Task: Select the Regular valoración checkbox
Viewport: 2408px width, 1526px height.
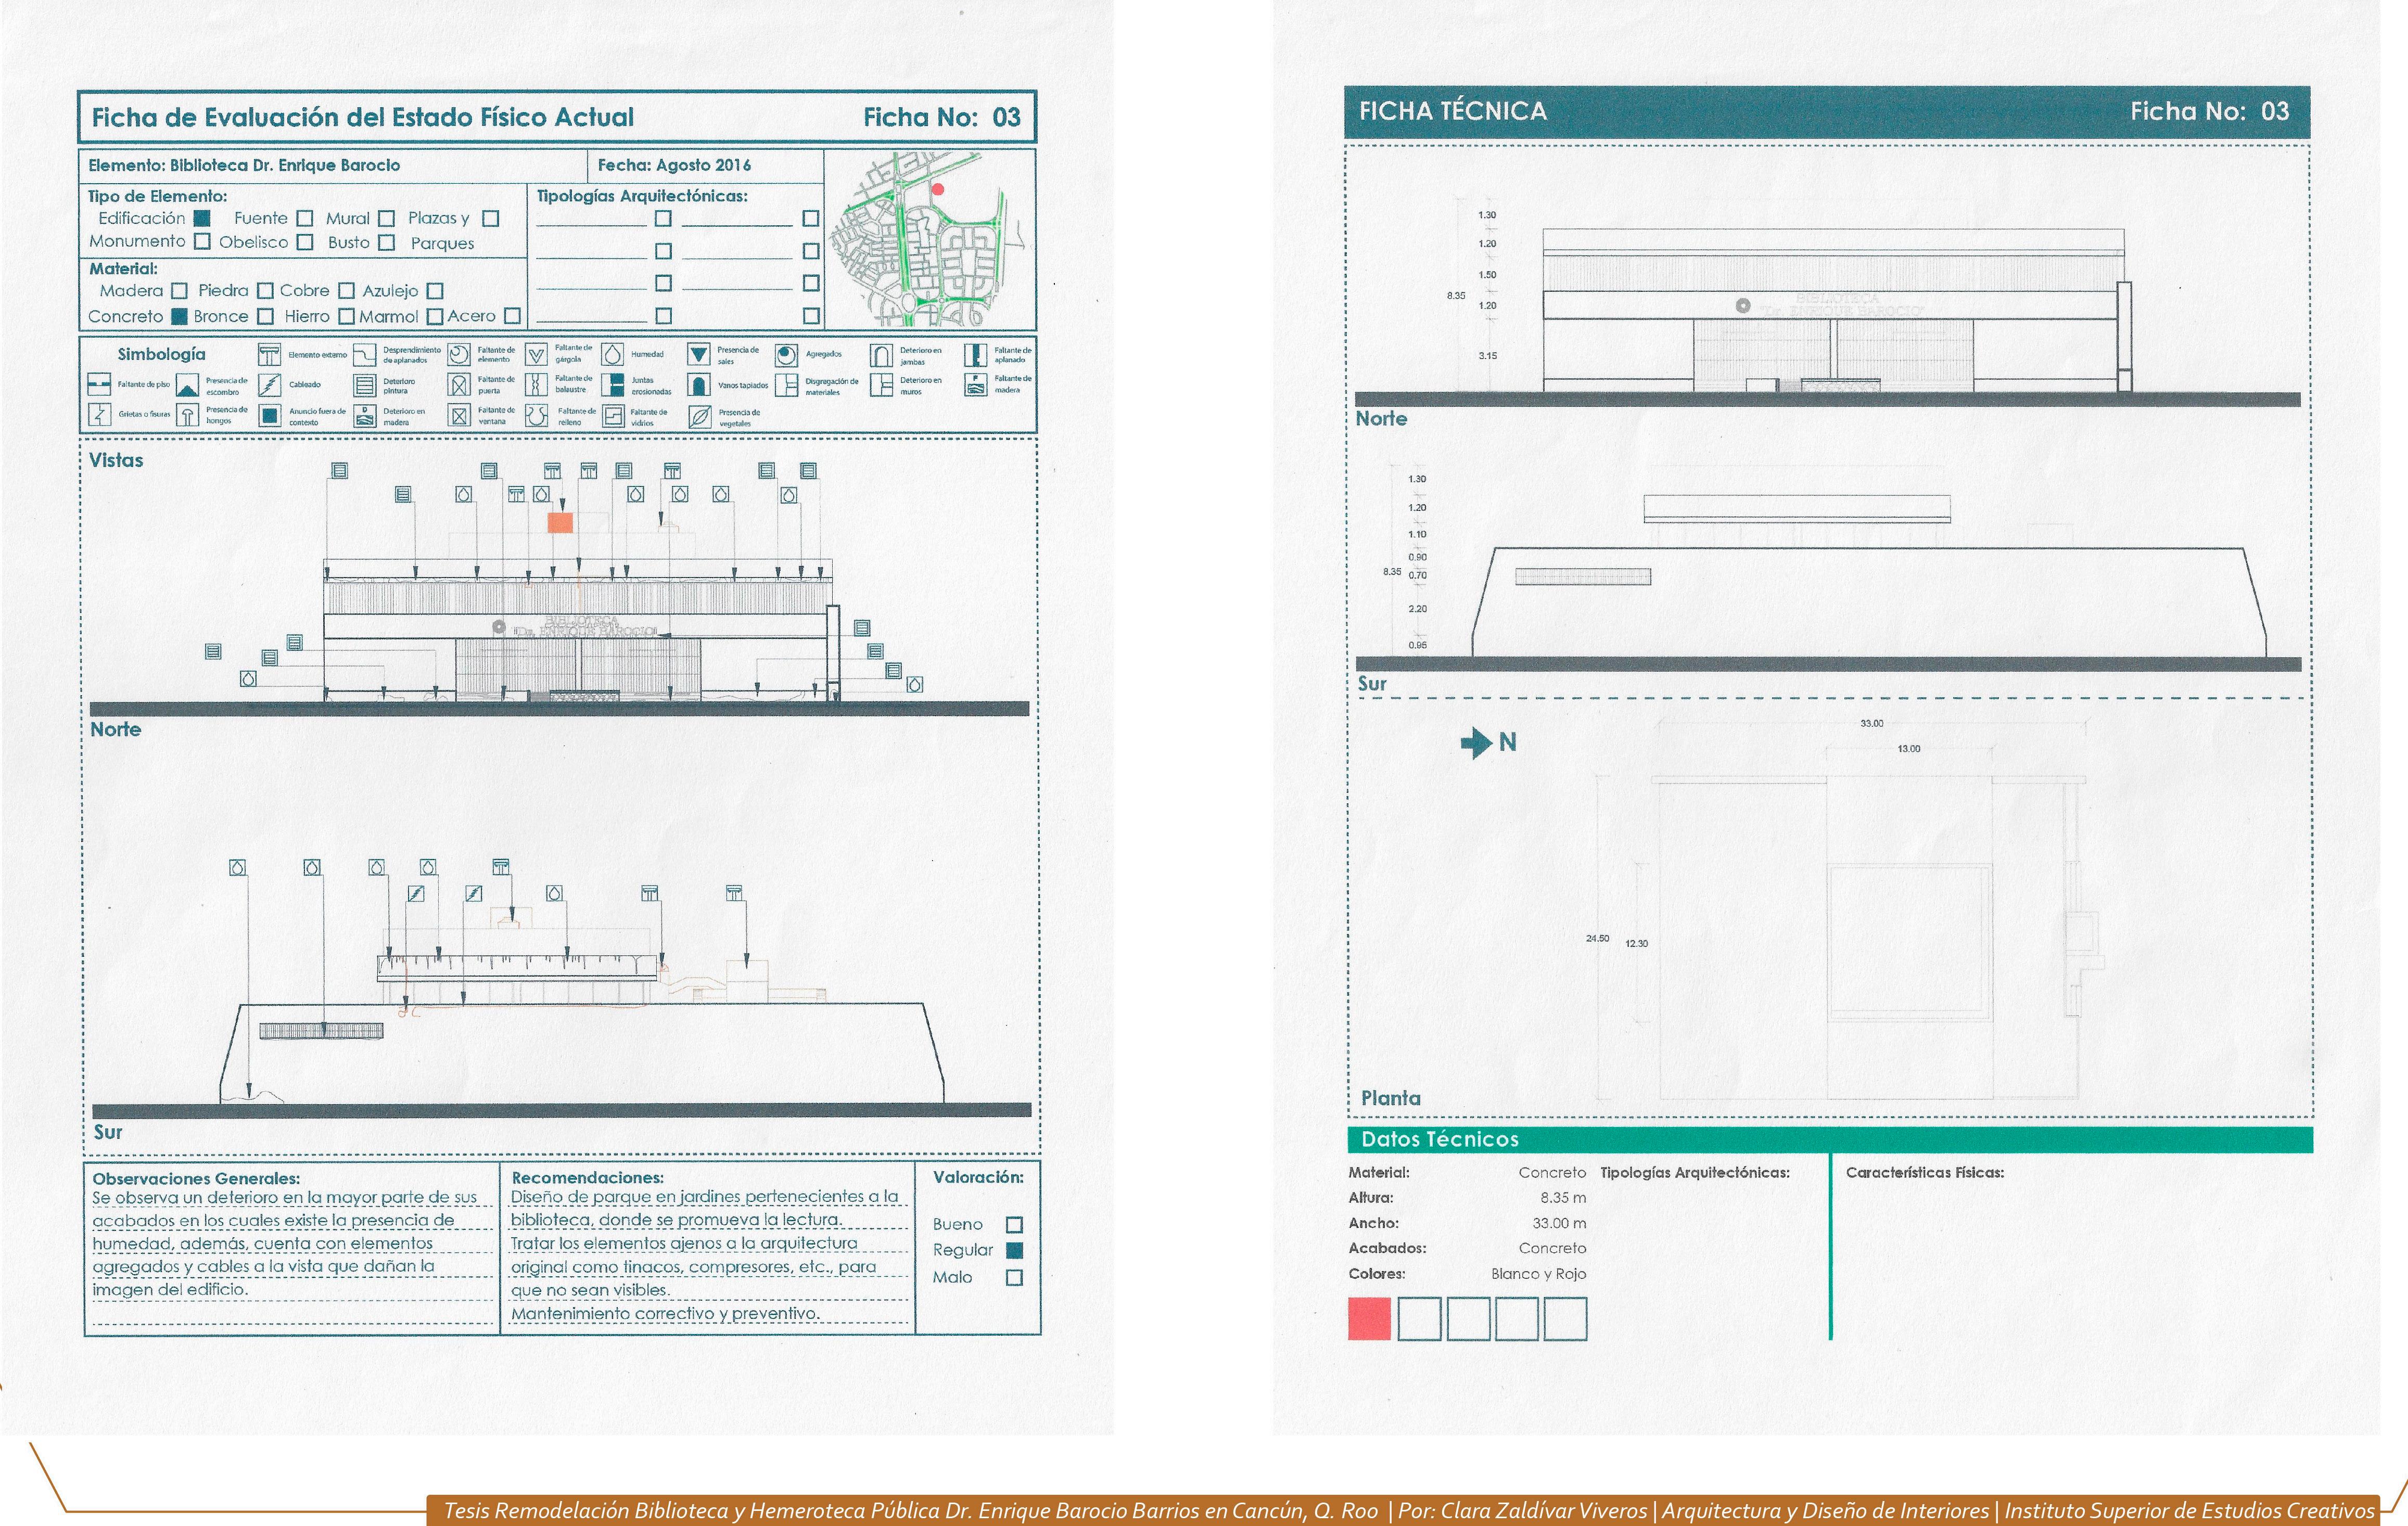Action: click(x=1014, y=1250)
